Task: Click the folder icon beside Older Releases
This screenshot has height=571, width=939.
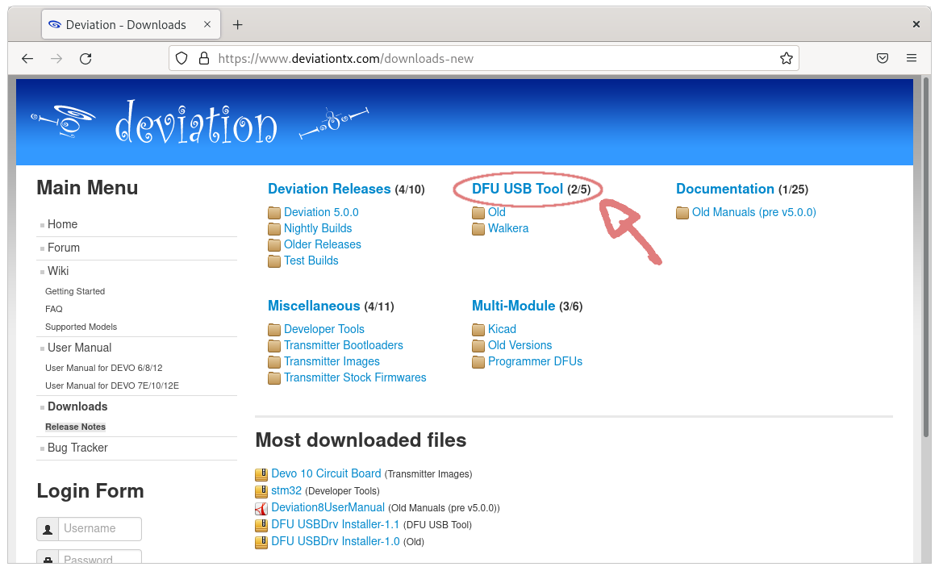Action: pos(274,245)
